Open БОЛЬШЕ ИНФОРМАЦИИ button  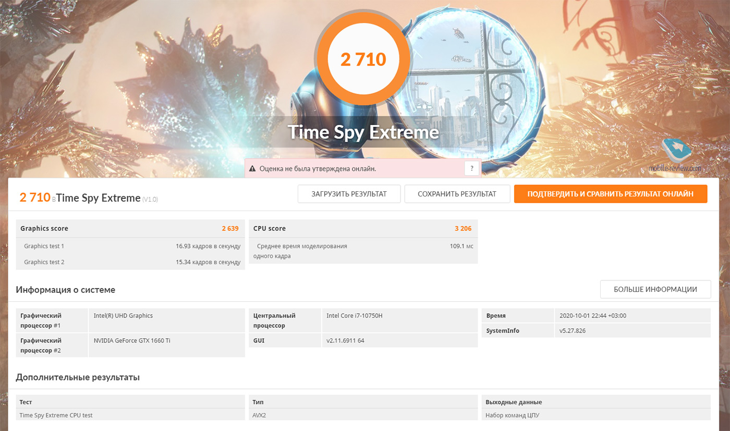click(655, 289)
